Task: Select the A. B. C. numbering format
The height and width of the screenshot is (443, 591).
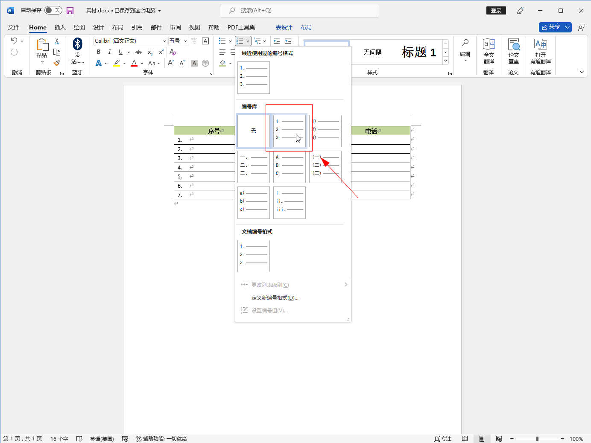Action: 290,167
